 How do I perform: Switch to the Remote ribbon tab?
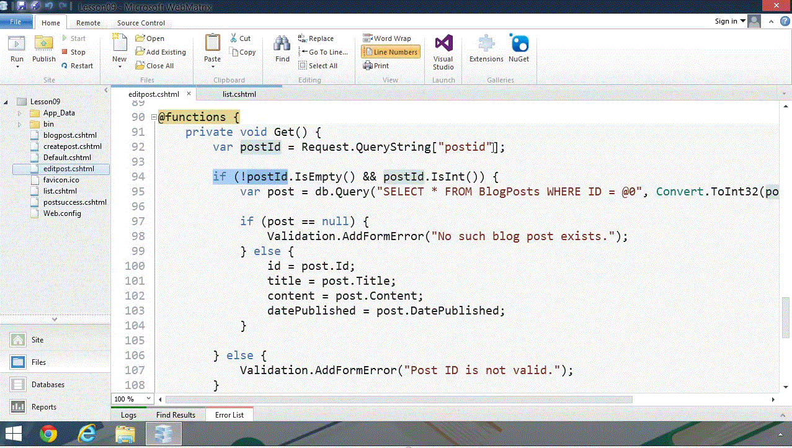click(88, 23)
